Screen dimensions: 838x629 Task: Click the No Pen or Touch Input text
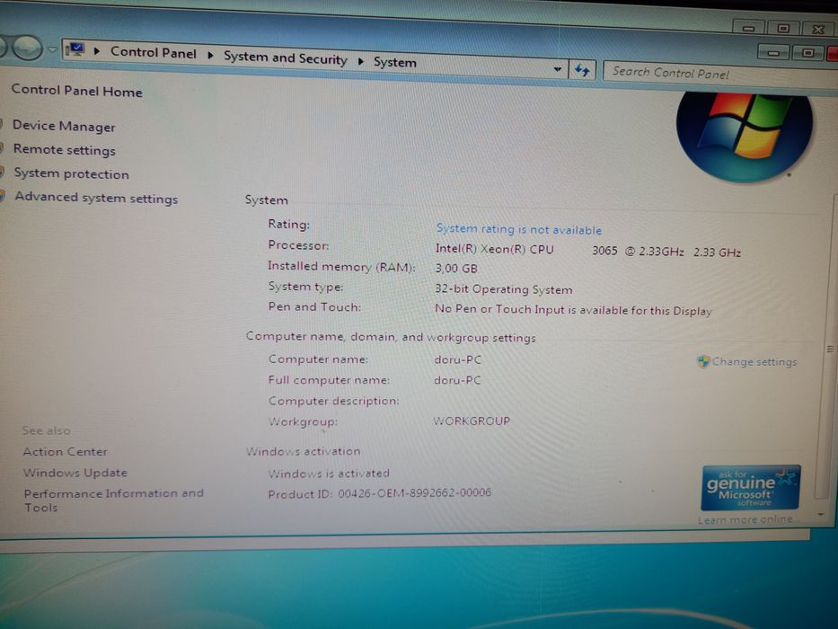click(573, 310)
